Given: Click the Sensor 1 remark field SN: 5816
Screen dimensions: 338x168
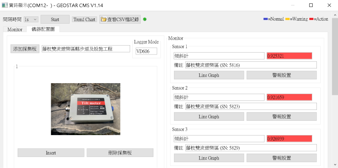Looking at the screenshot, I should pyautogui.click(x=251, y=65).
